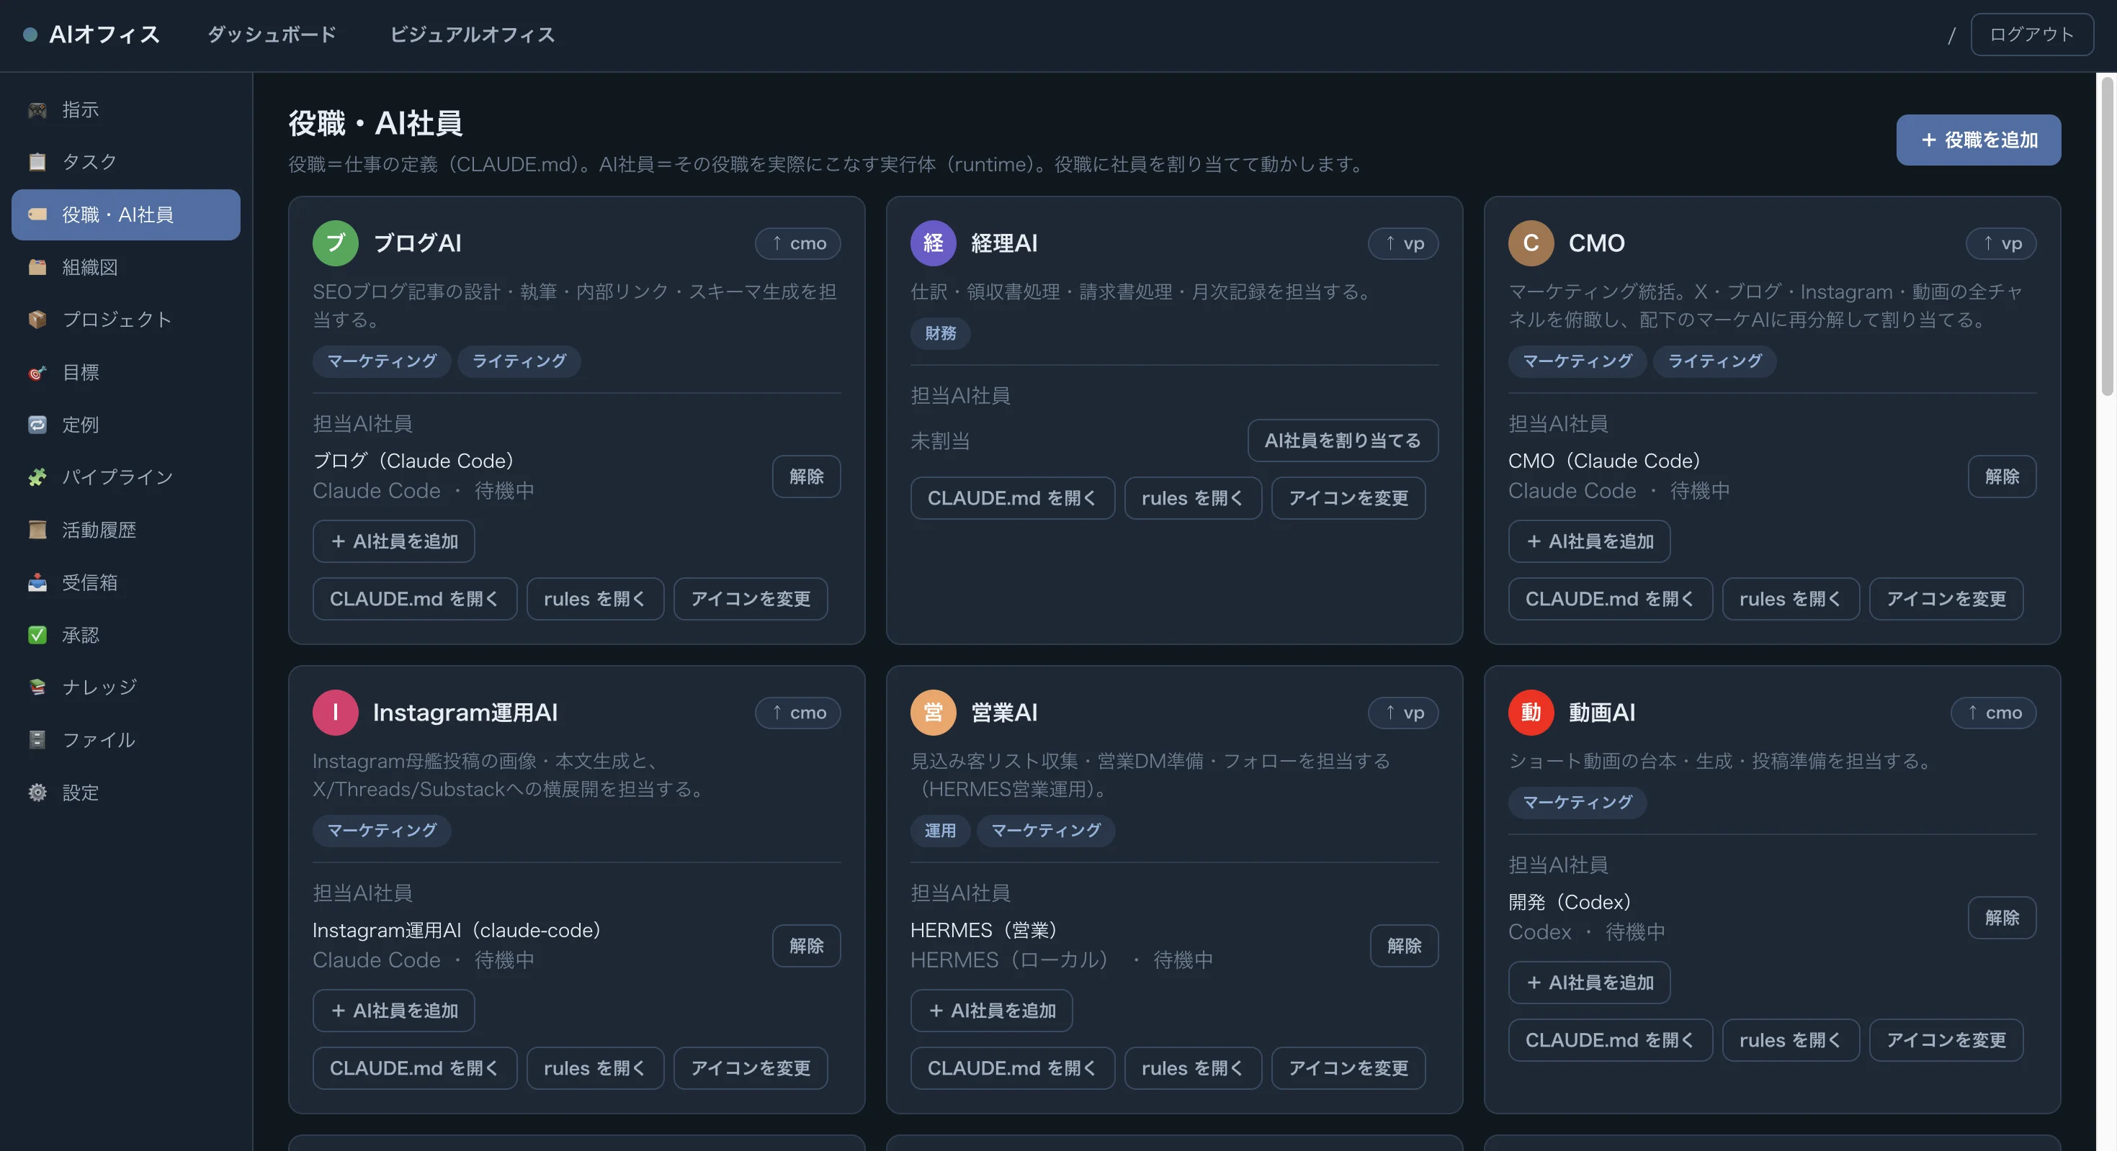Open 組織図 from the sidebar

126,268
